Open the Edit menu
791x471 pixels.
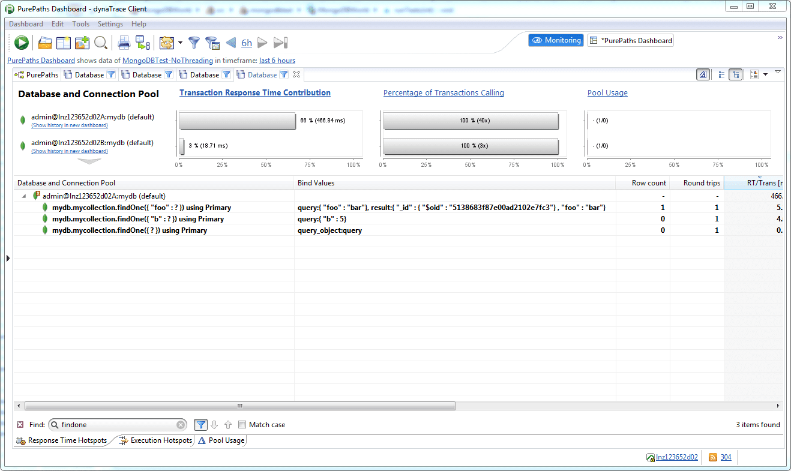tap(58, 24)
